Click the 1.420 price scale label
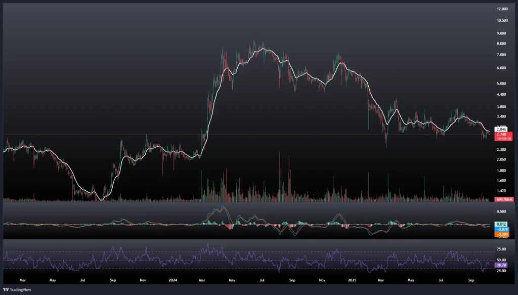 tap(502, 191)
